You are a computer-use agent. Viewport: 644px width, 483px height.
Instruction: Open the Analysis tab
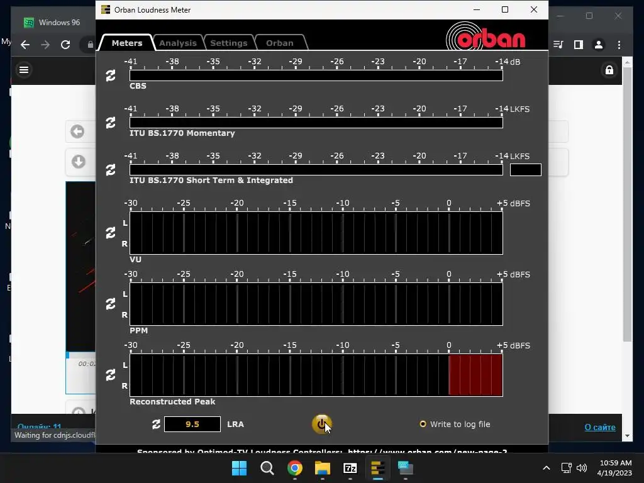(178, 43)
